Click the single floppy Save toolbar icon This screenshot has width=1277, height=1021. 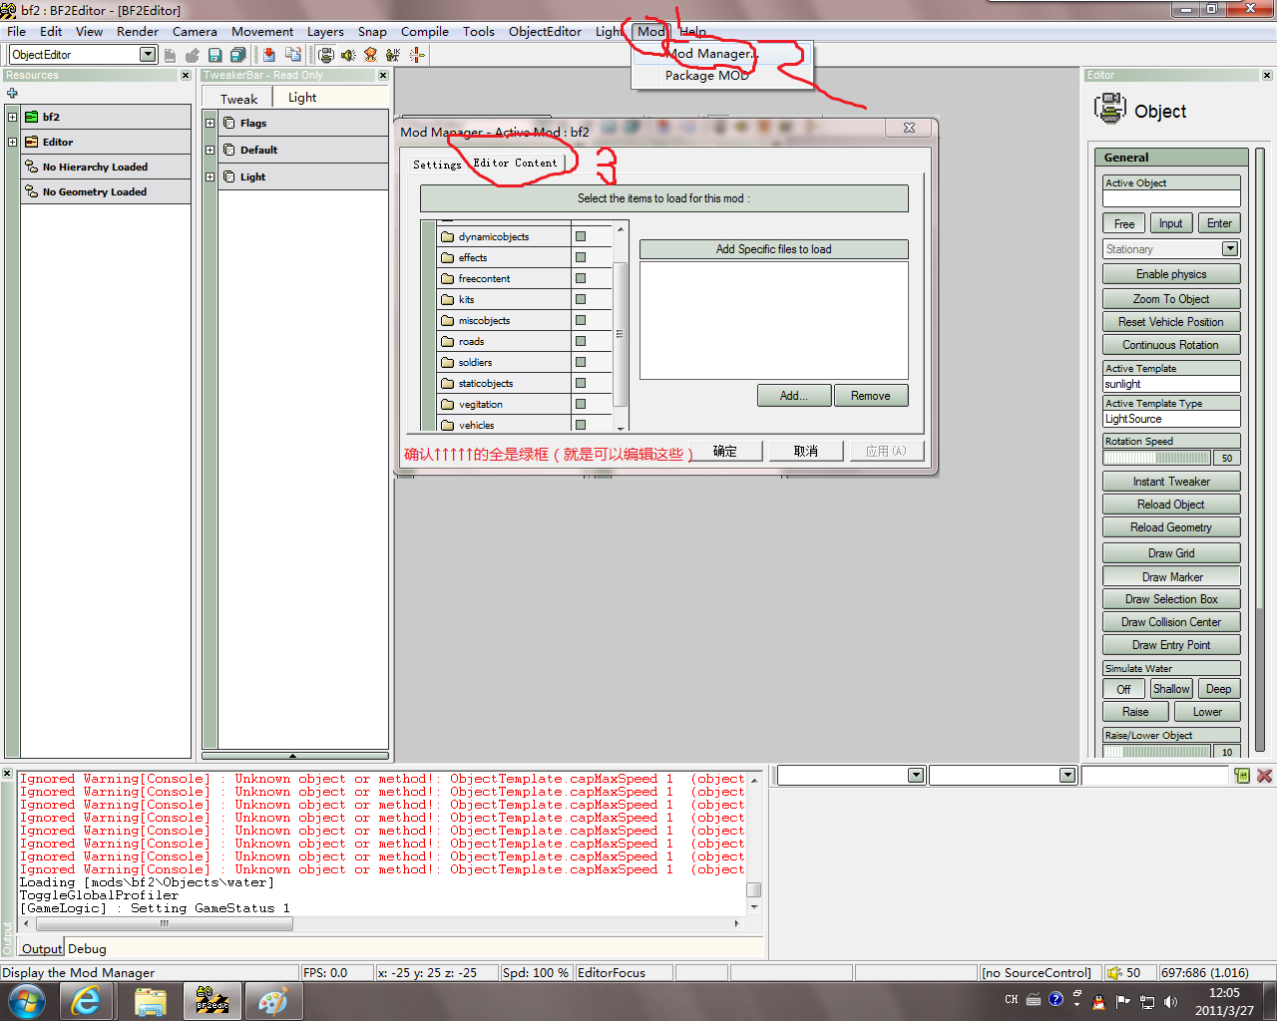click(214, 55)
